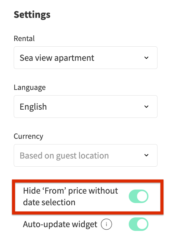The height and width of the screenshot is (245, 180).
Task: Click the chevron arrow in the Language field
Action: [146, 107]
